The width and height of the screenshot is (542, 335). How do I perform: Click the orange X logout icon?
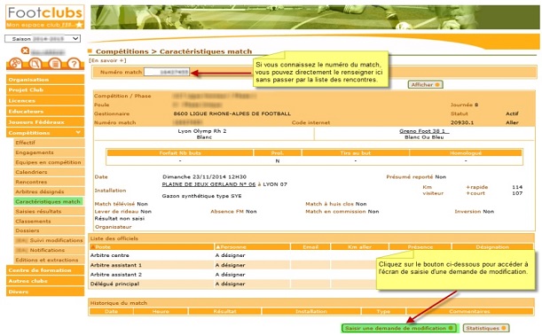click(25, 51)
